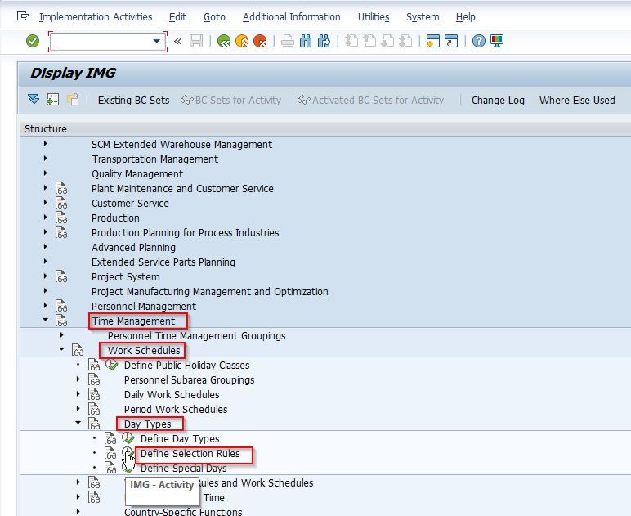Select Production Planning for Process Industries row
This screenshot has width=631, height=516.
coord(185,232)
